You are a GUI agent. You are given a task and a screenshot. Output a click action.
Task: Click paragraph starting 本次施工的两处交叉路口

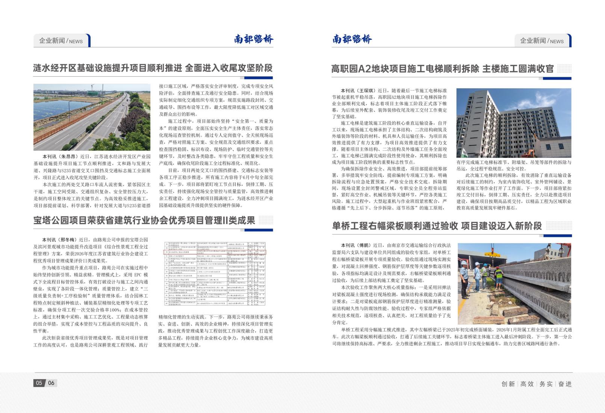92,195
